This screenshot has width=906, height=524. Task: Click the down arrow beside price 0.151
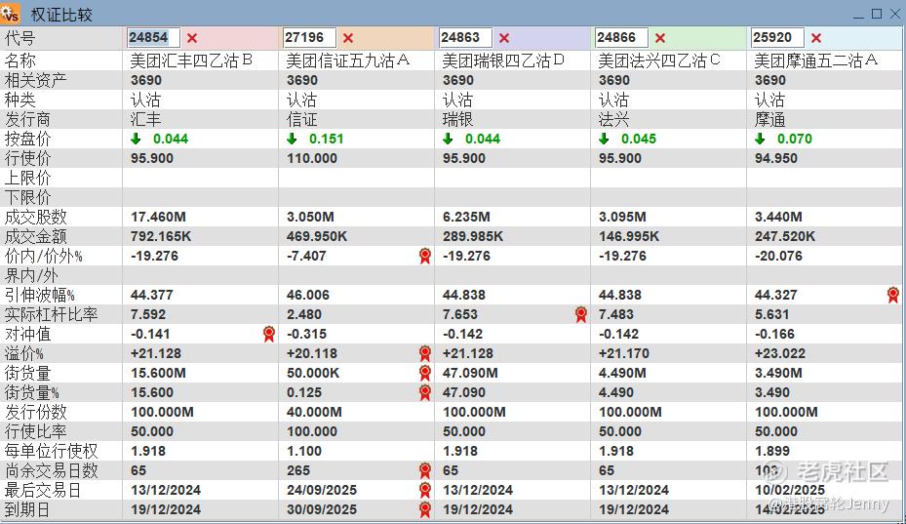point(292,139)
